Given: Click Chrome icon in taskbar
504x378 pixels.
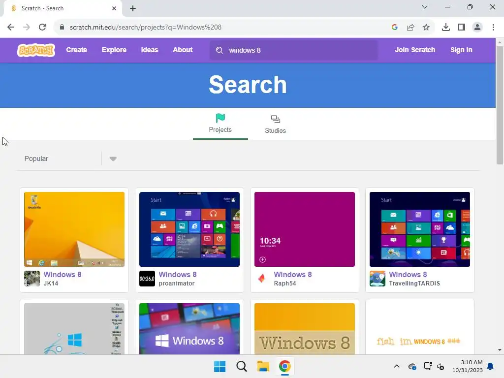Looking at the screenshot, I should [x=285, y=366].
